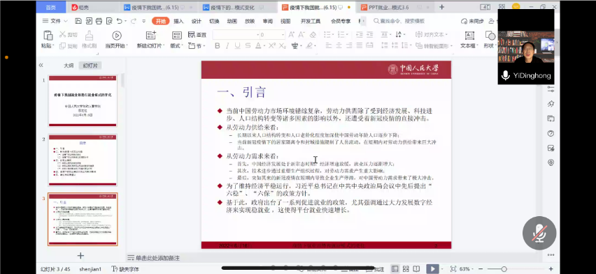Click the Cut scissors icon
Screen dimensions: 596x274
63,34
